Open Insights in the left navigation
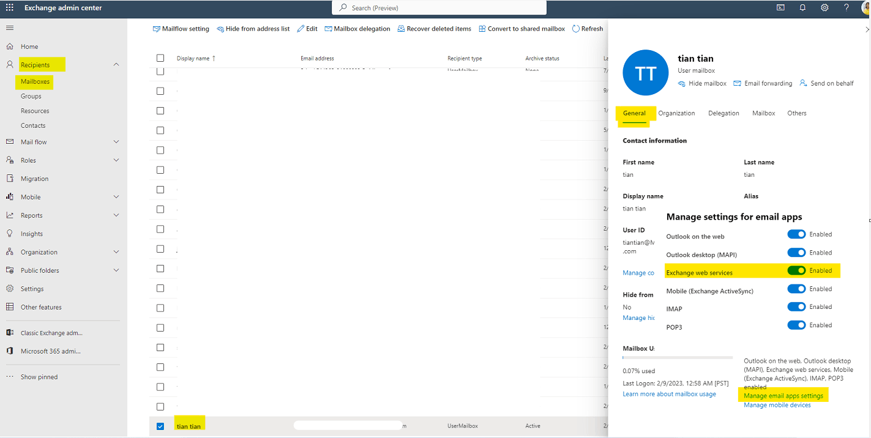This screenshot has height=438, width=871. point(32,234)
